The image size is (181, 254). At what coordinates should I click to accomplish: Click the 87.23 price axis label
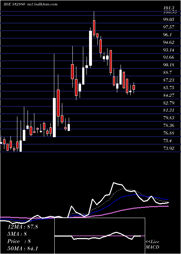tap(169, 80)
